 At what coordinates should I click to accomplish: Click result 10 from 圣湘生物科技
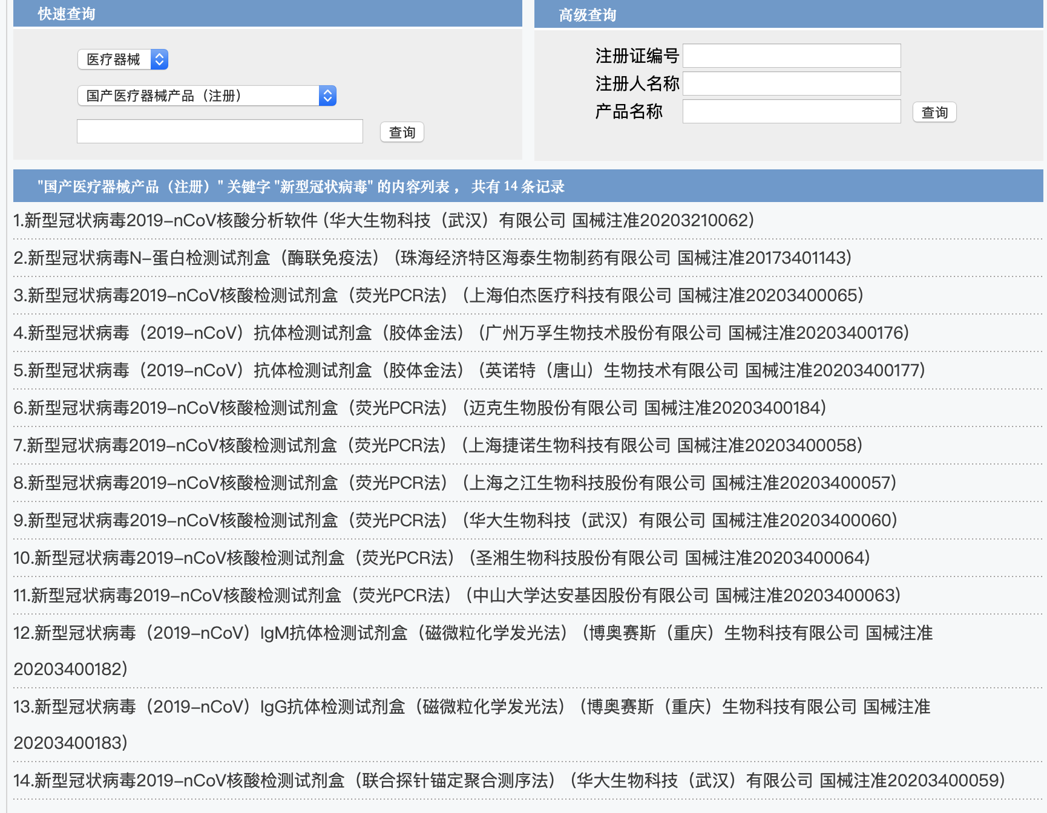tap(441, 558)
